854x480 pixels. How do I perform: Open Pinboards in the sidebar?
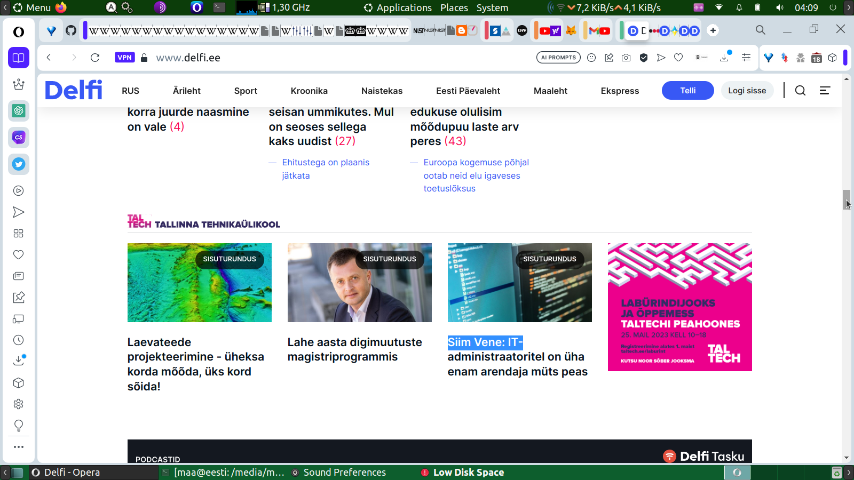(x=19, y=298)
